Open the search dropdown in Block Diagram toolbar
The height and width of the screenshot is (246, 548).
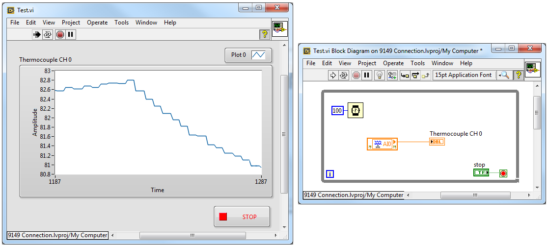tap(504, 75)
